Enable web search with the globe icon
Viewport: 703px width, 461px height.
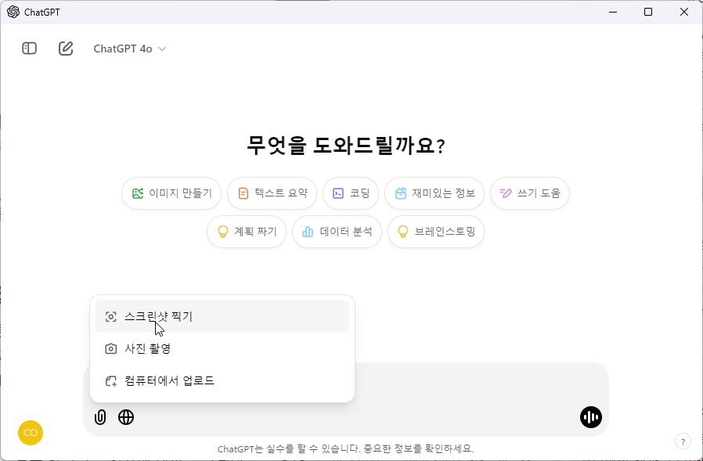(x=126, y=417)
